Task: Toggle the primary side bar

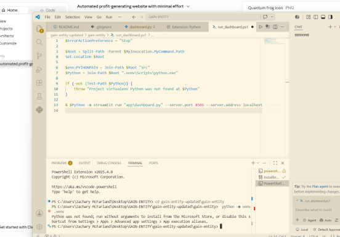Action: click(x=316, y=17)
